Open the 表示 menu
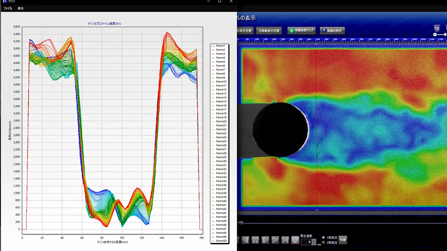 [21, 8]
